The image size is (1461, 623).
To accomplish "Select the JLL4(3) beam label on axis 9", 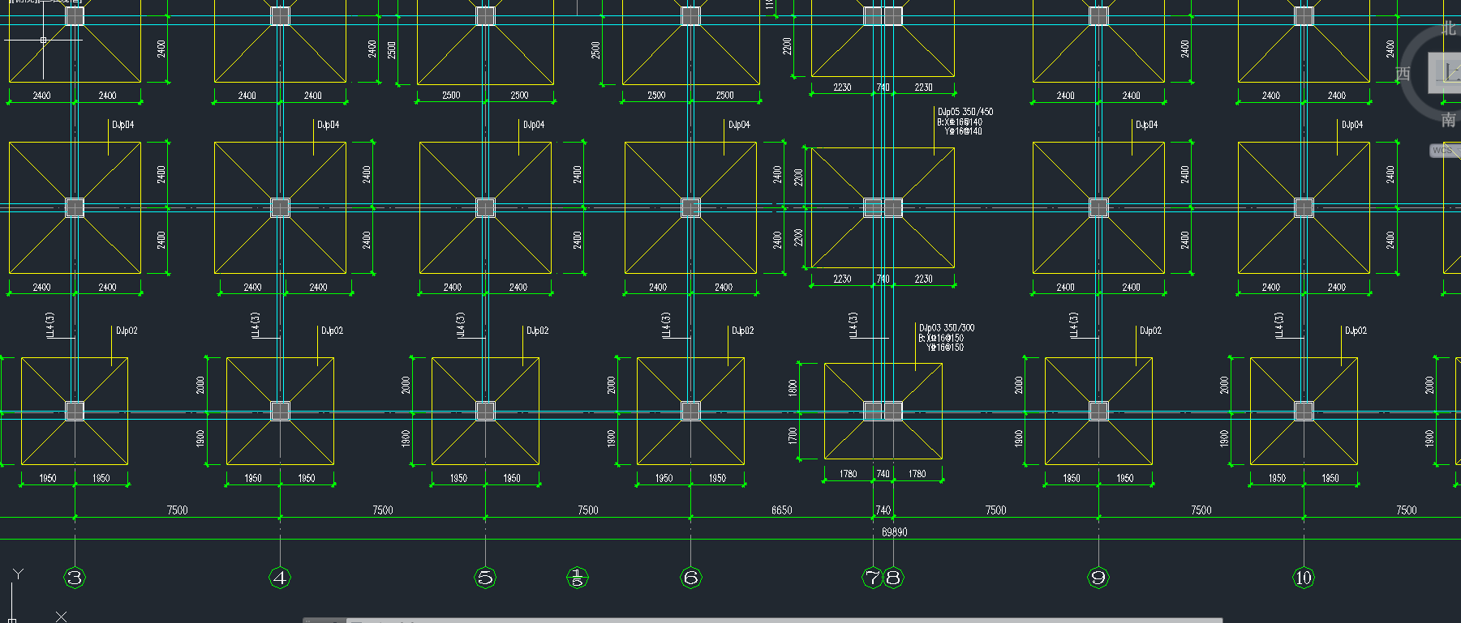I will (x=1074, y=325).
